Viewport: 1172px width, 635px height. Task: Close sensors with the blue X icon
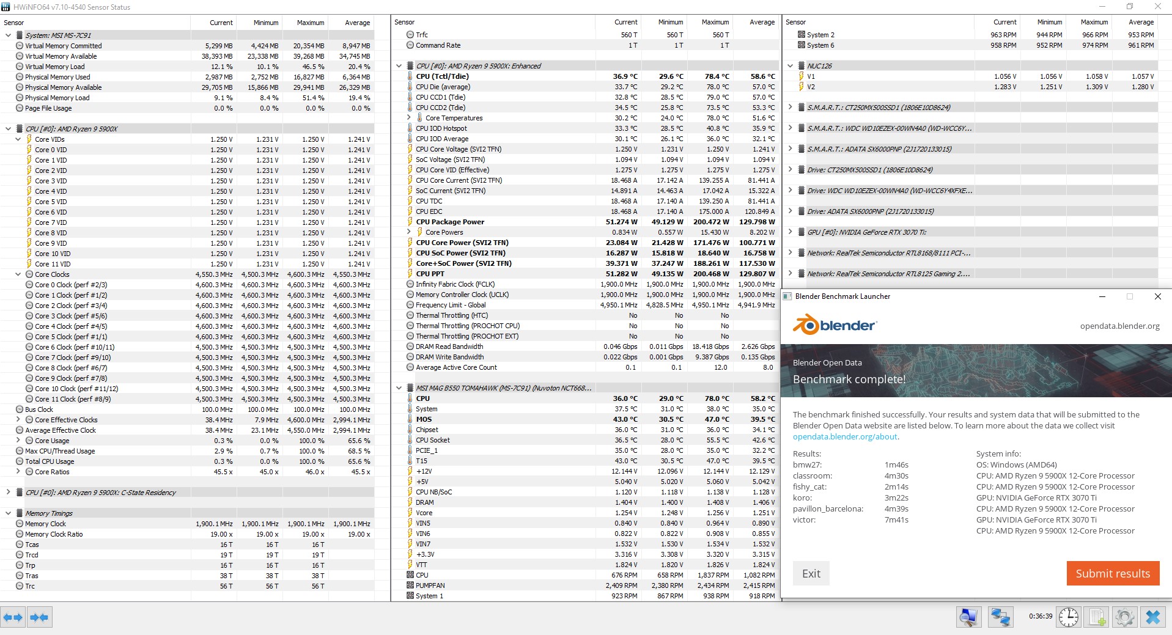(x=1153, y=617)
